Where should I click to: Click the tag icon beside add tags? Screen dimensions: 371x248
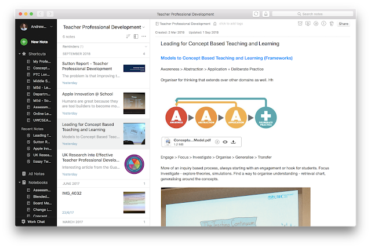coord(215,24)
